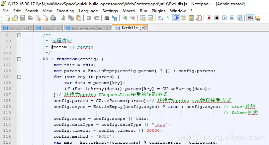Close the Login.js tab
This screenshot has width=269, height=145.
click(x=59, y=27)
